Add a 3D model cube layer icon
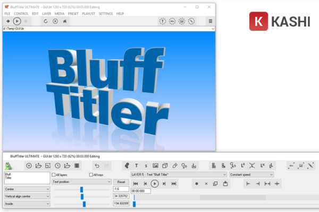Screen dimensions: 319x212 pyautogui.click(x=165, y=166)
